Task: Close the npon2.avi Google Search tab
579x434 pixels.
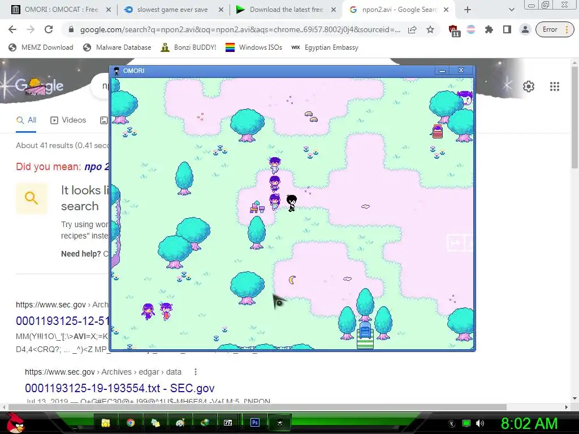Action: [446, 10]
